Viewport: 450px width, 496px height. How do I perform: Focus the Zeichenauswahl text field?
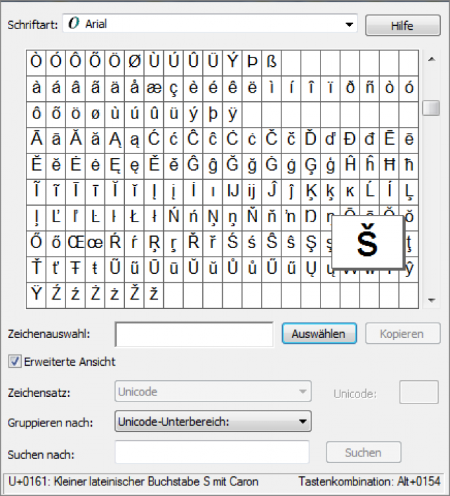click(x=194, y=335)
